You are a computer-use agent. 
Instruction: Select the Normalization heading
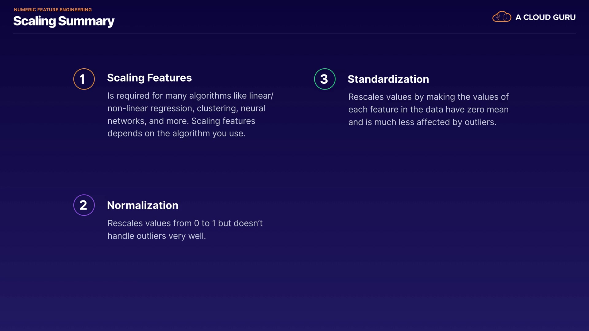click(142, 205)
